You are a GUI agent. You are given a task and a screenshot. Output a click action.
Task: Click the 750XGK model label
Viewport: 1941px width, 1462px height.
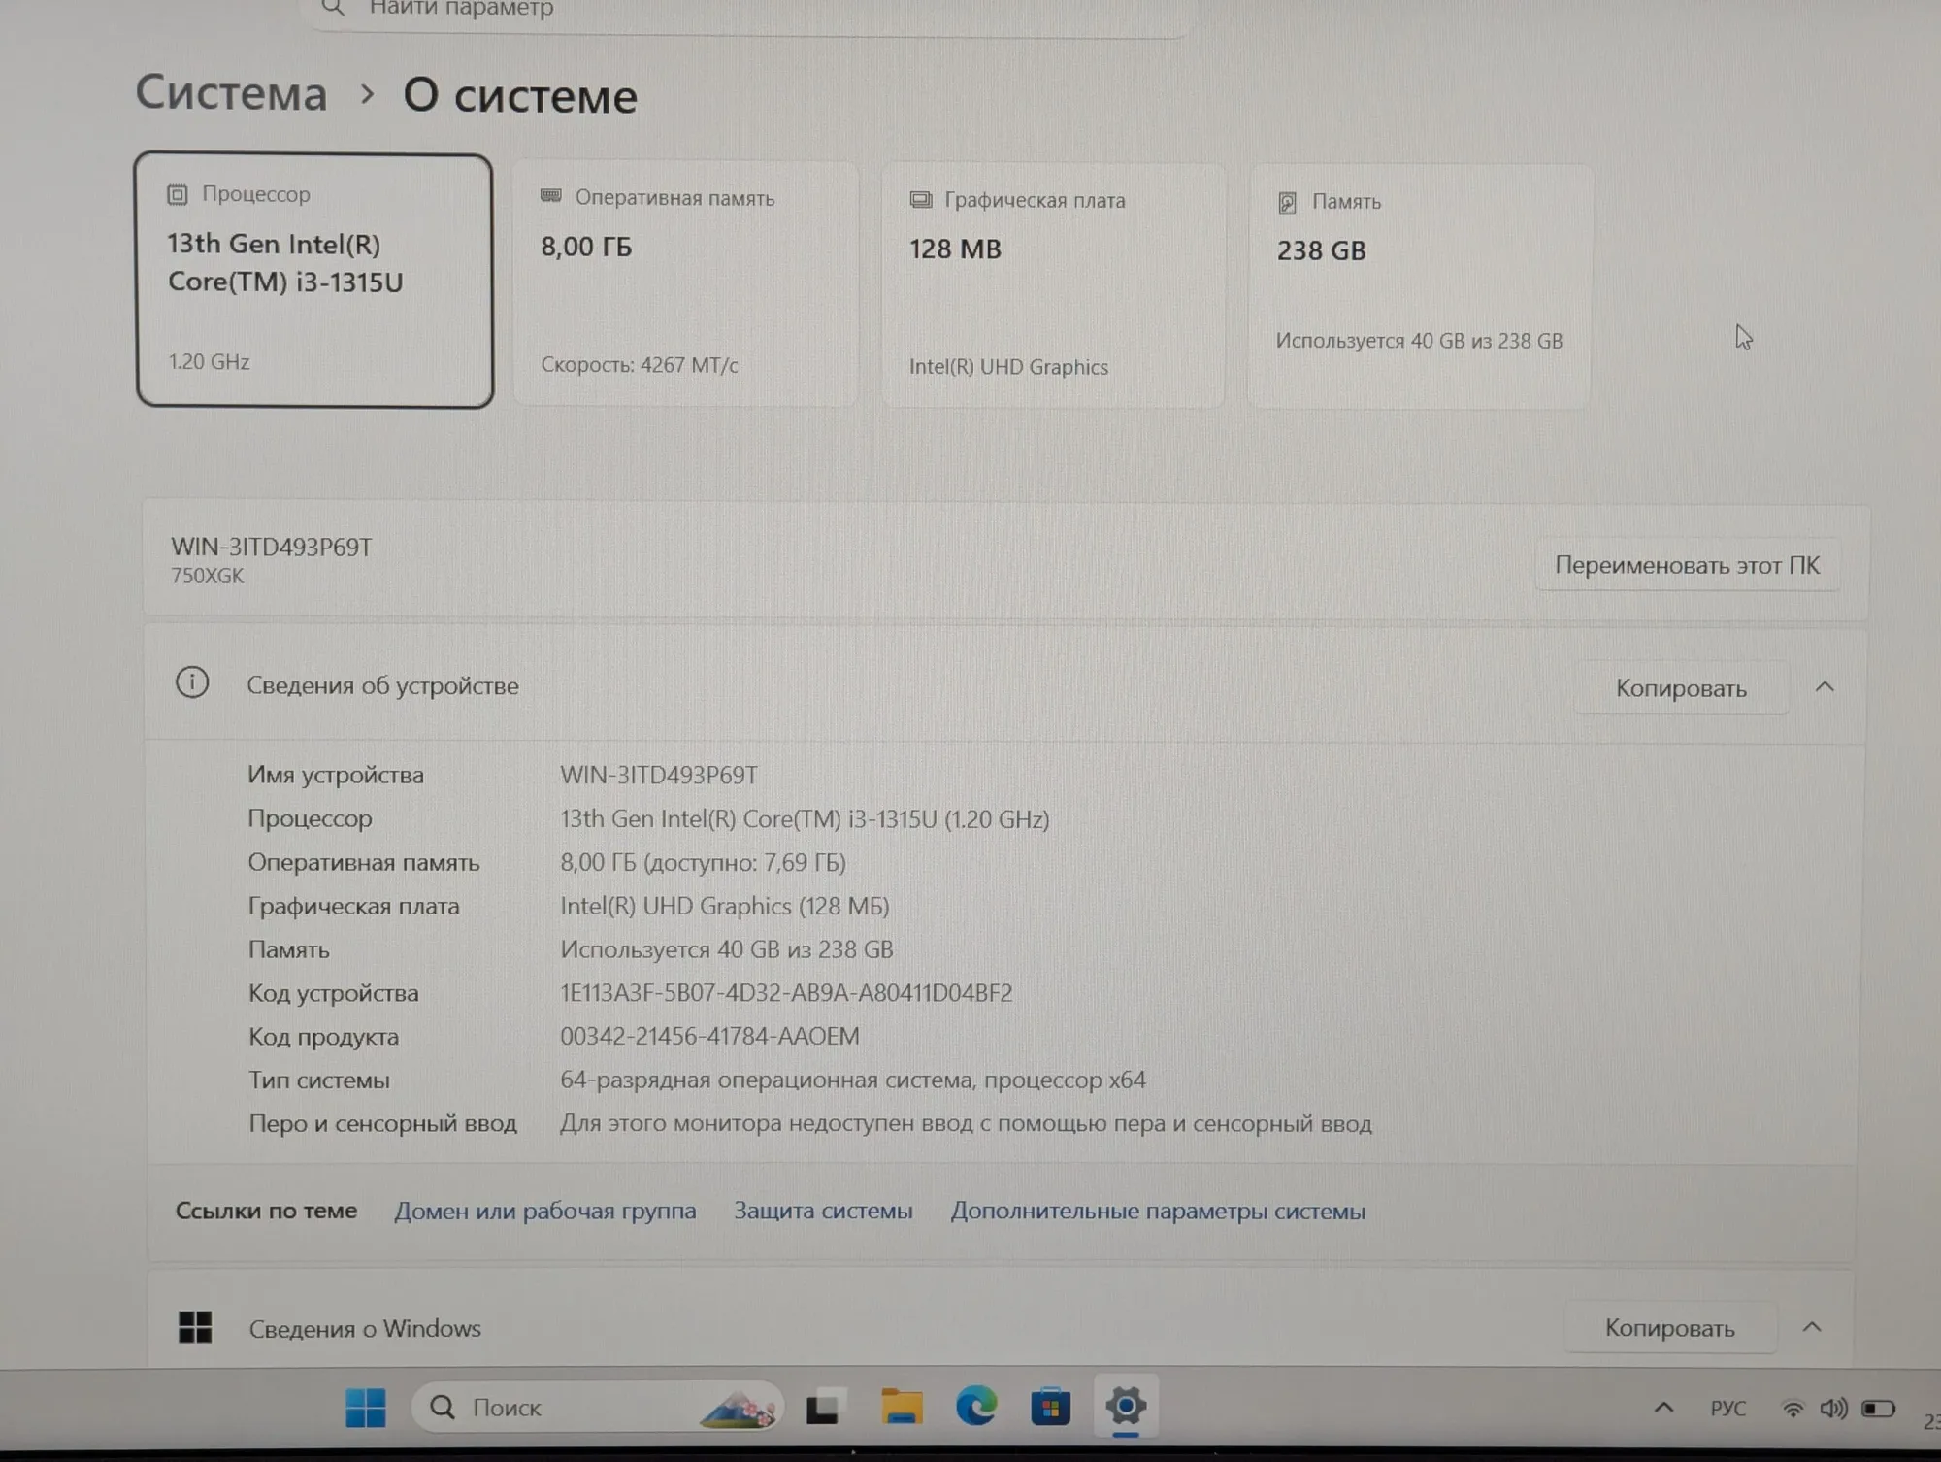coord(208,576)
